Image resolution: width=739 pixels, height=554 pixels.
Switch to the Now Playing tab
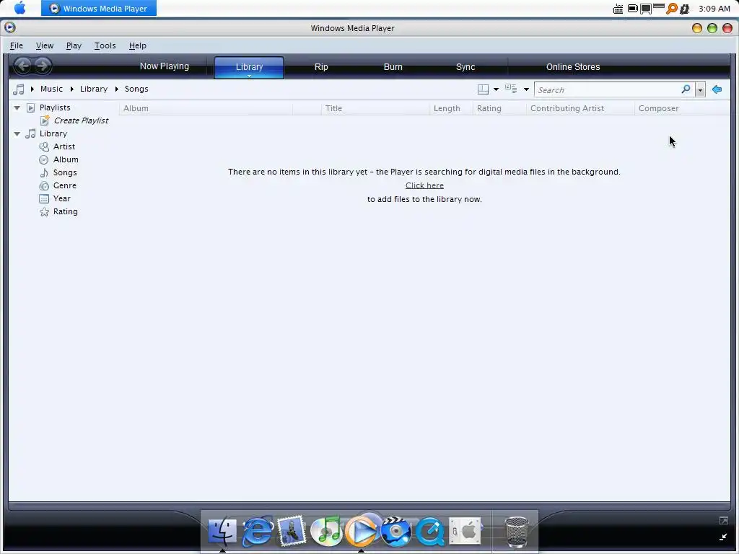point(165,66)
